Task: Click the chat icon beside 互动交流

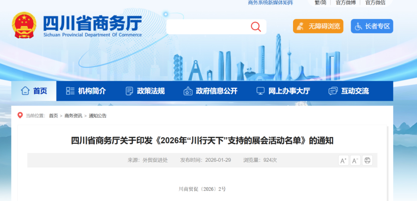Action: [333, 91]
